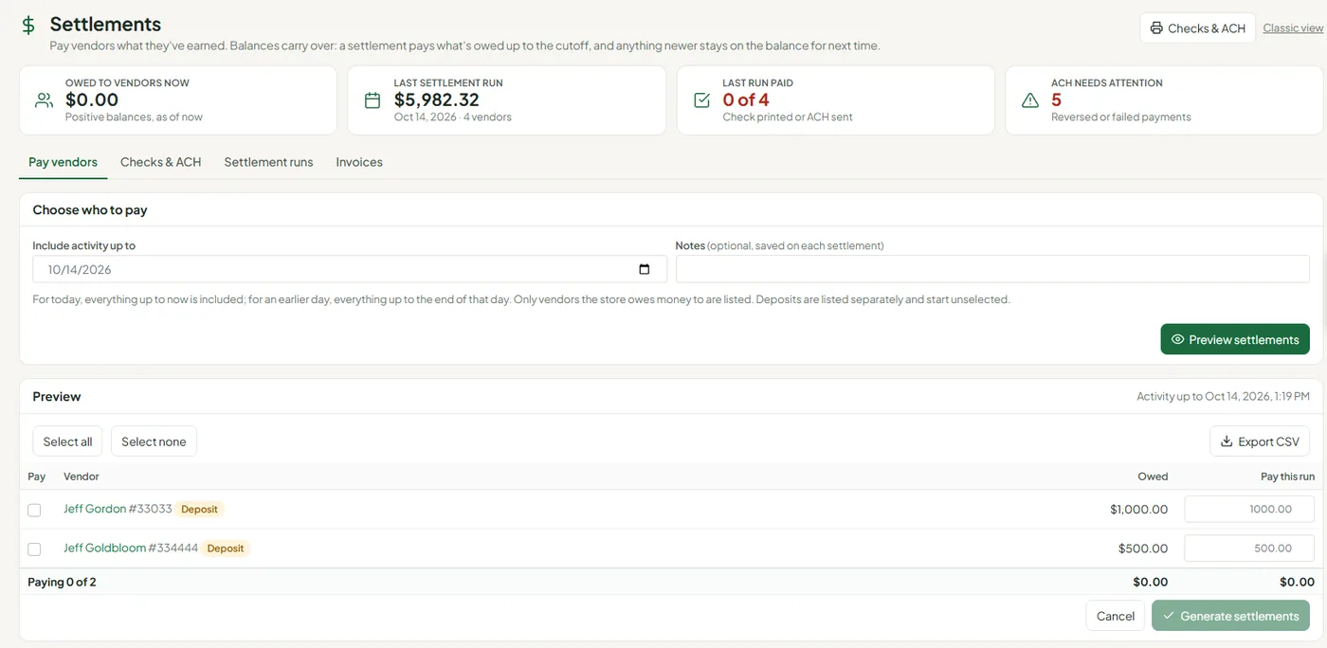
Task: Click the checkmark icon on Last Run Paid card
Action: click(701, 100)
